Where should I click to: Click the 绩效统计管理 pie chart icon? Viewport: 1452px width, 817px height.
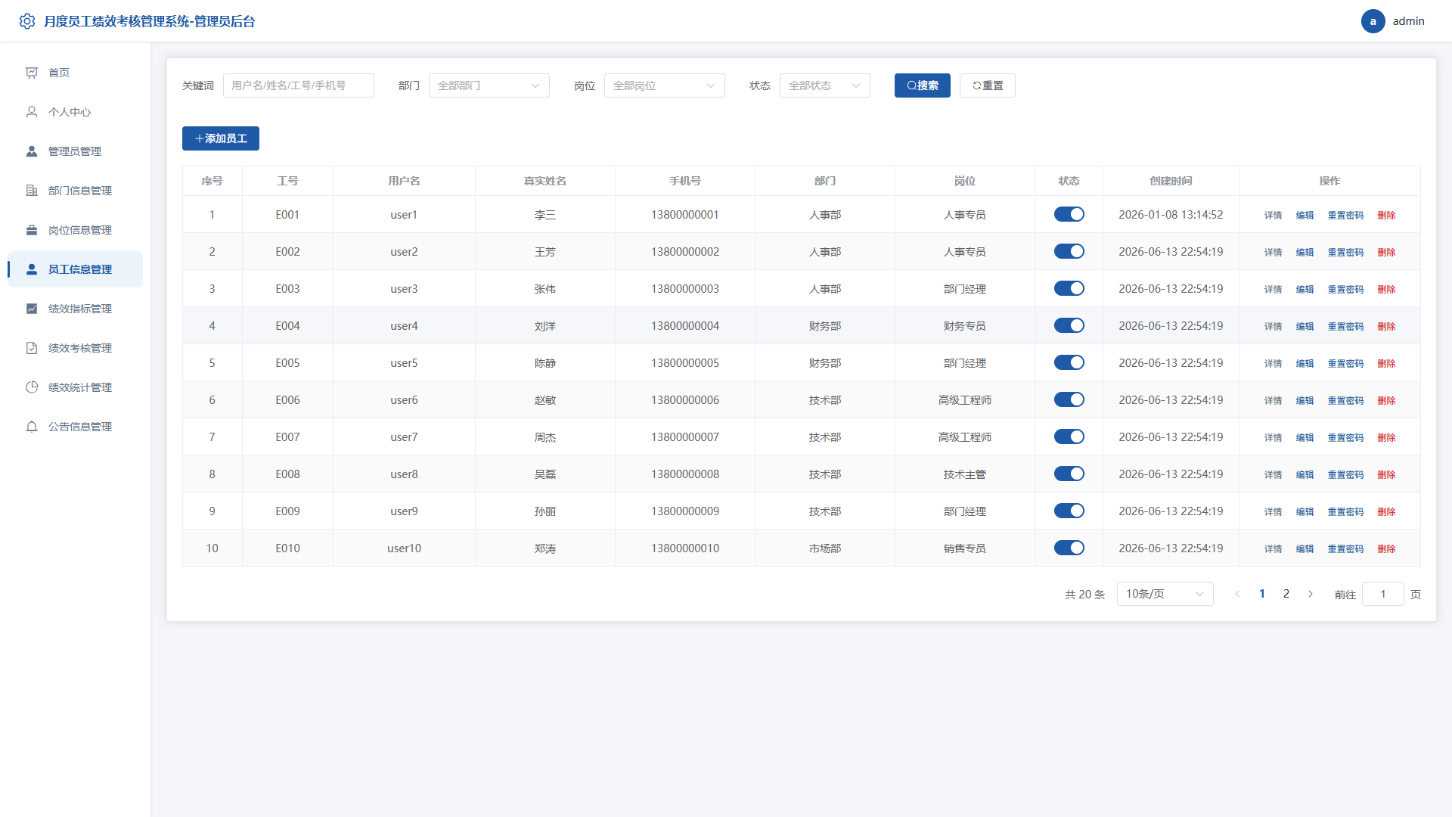(x=32, y=387)
